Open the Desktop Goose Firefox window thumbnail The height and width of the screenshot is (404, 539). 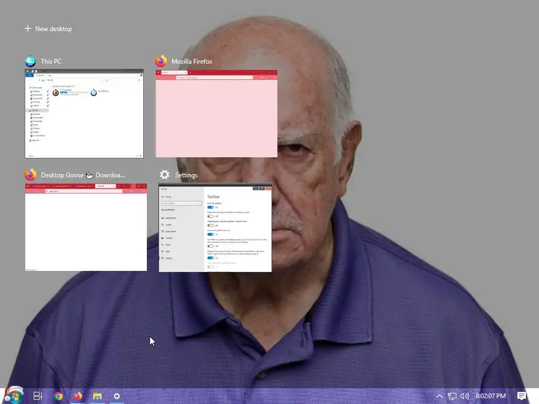(86, 227)
